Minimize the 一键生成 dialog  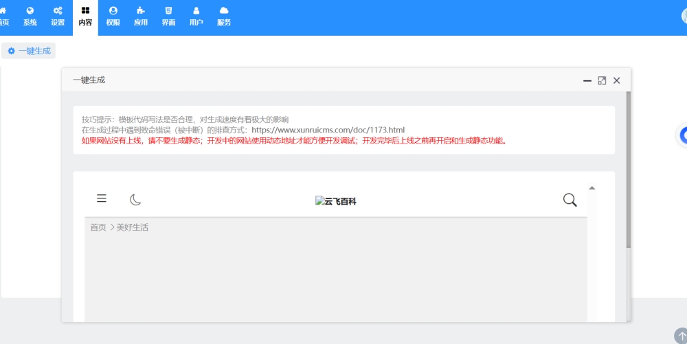[x=587, y=80]
